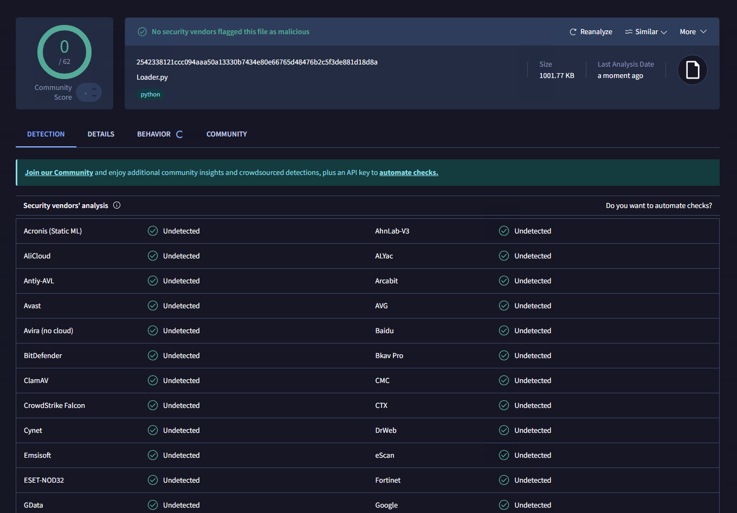737x513 pixels.
Task: Click the Loader.py file name
Action: pyautogui.click(x=152, y=77)
